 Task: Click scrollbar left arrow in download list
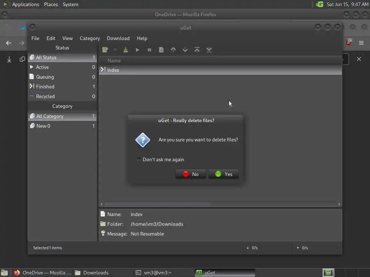[102, 204]
